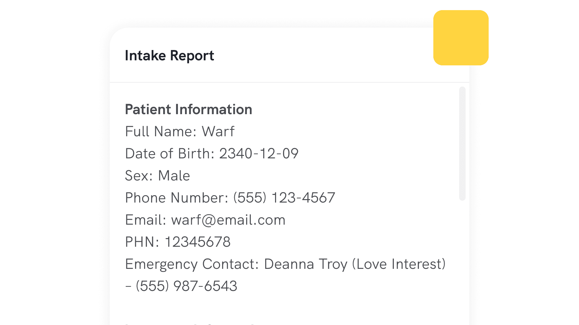Click the "(Love Interest)" relationship text
579x325 pixels.
[x=399, y=264]
